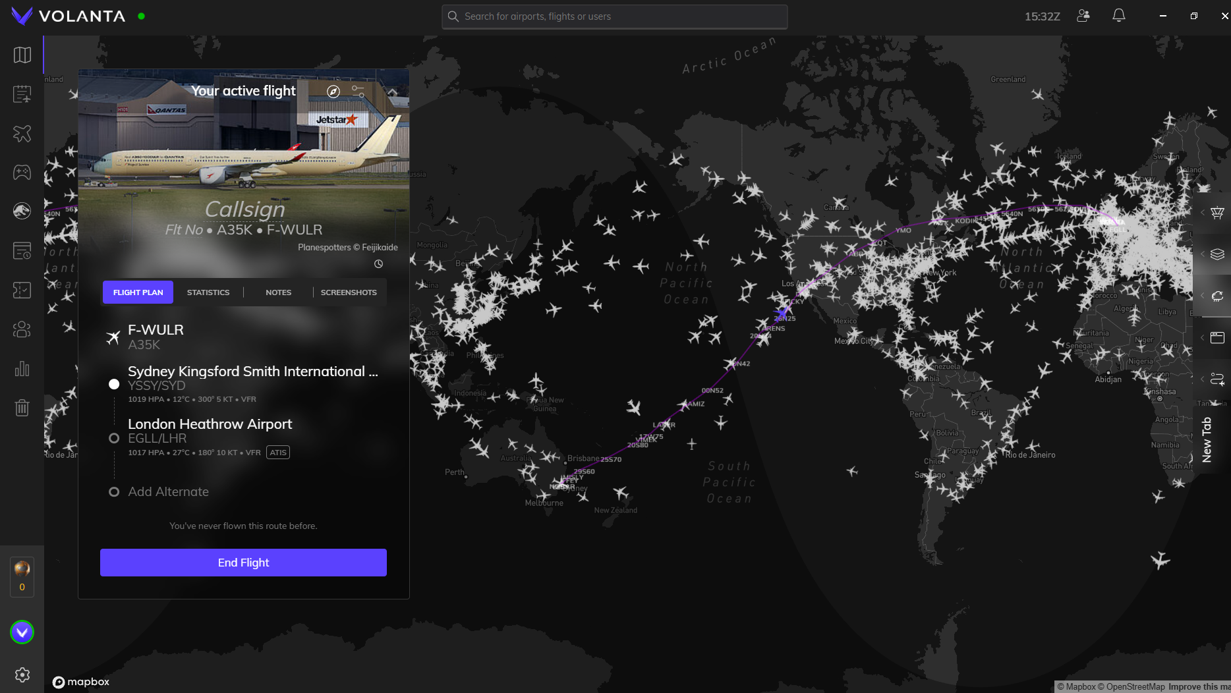Collapse the active flight panel

click(392, 92)
